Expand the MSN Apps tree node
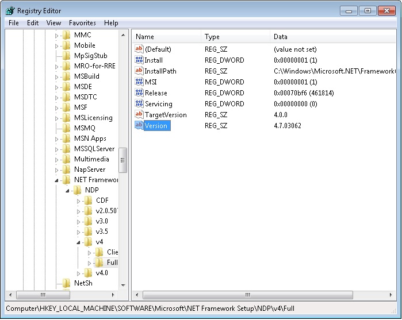Image resolution: width=402 pixels, height=320 pixels. pyautogui.click(x=57, y=139)
